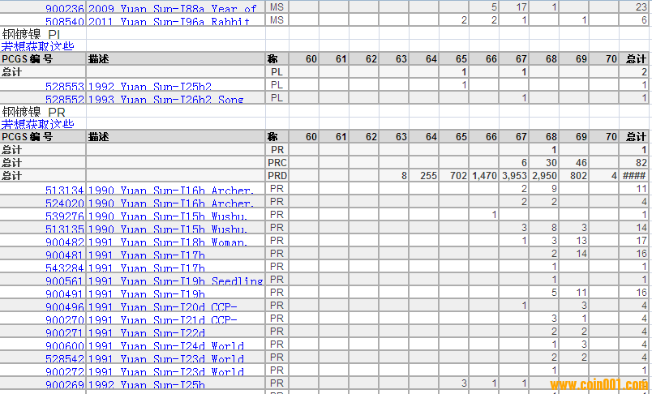The height and width of the screenshot is (394, 652).
Task: Open PCGS number 539276 Wushu entry
Action: [x=64, y=216]
